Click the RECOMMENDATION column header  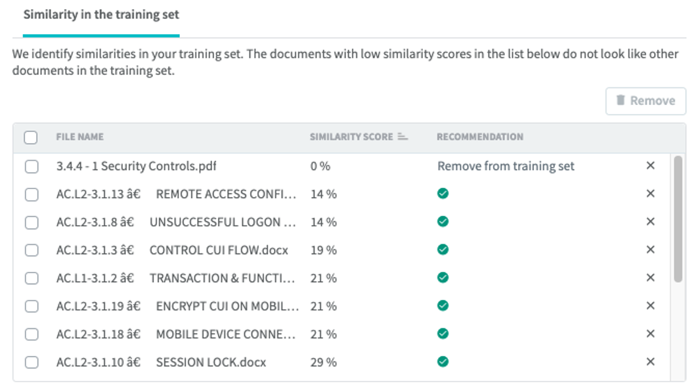point(480,137)
